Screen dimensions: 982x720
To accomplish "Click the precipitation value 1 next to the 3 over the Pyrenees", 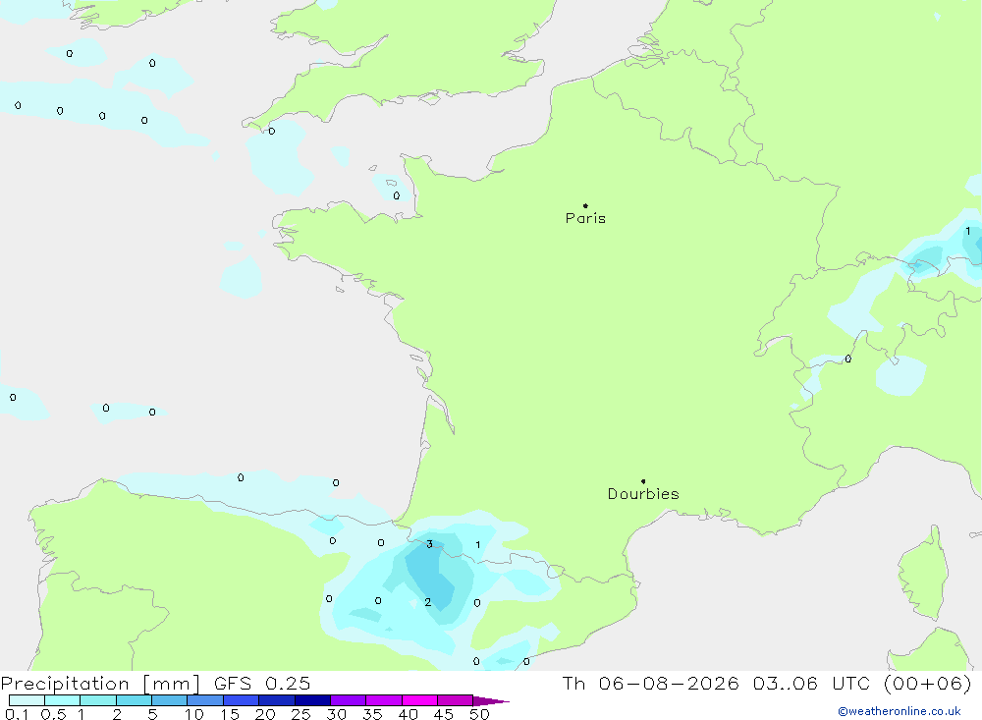I will tap(478, 544).
